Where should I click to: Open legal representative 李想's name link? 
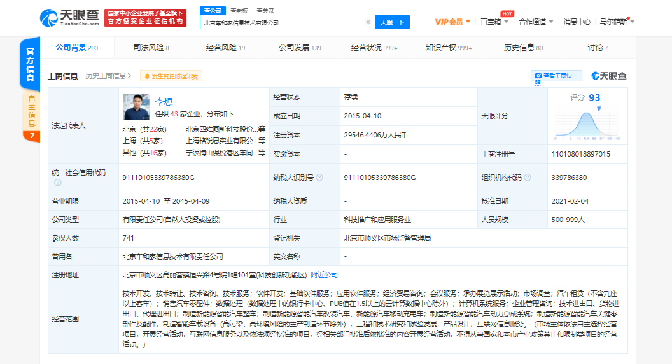click(164, 102)
